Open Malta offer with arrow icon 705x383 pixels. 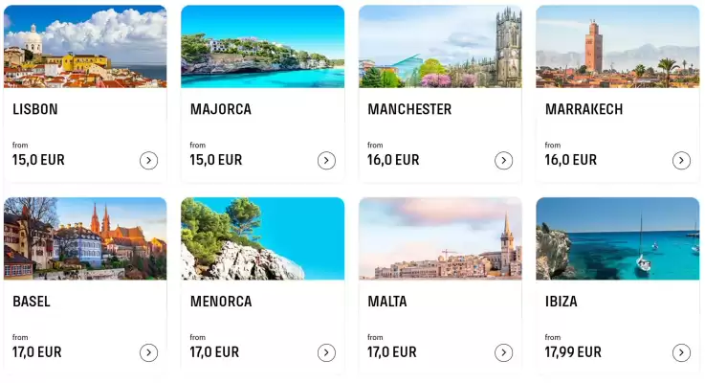503,353
